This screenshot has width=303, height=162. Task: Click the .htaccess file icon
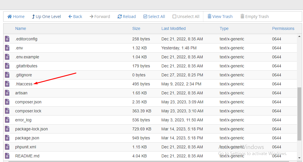[7, 84]
